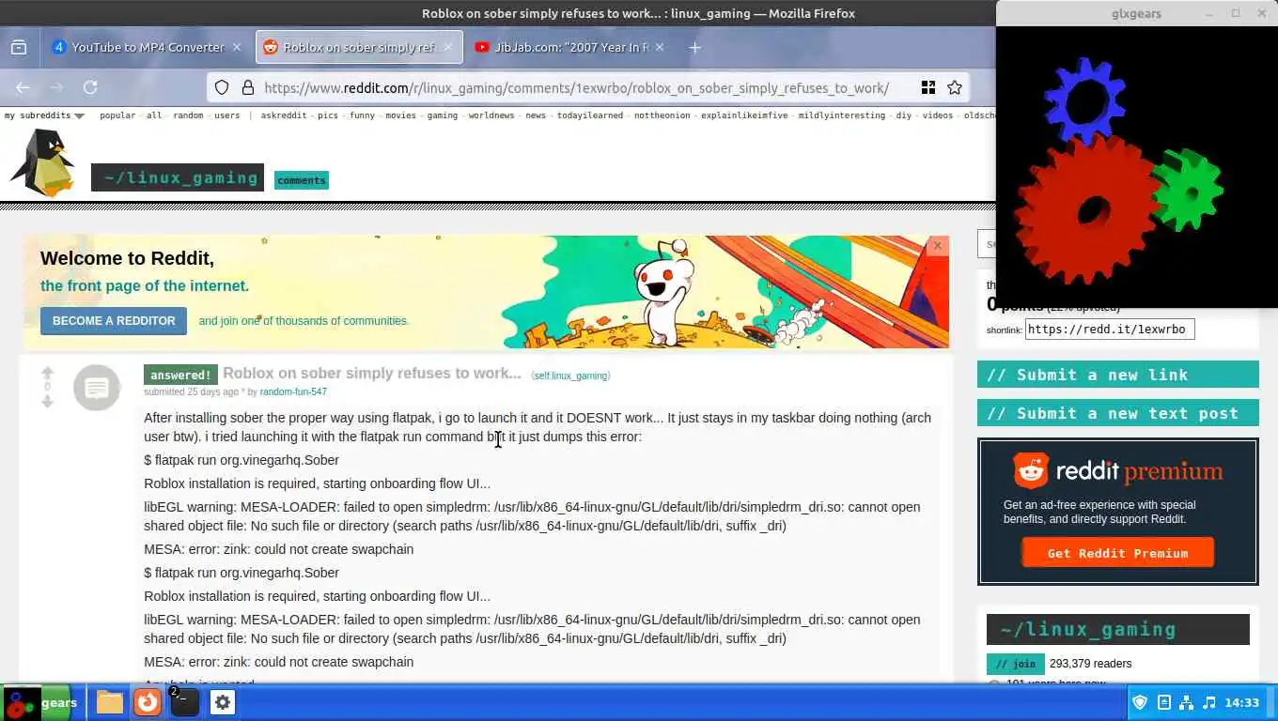Click the music note tray icon
Screen dimensions: 1278x721
tap(1209, 702)
